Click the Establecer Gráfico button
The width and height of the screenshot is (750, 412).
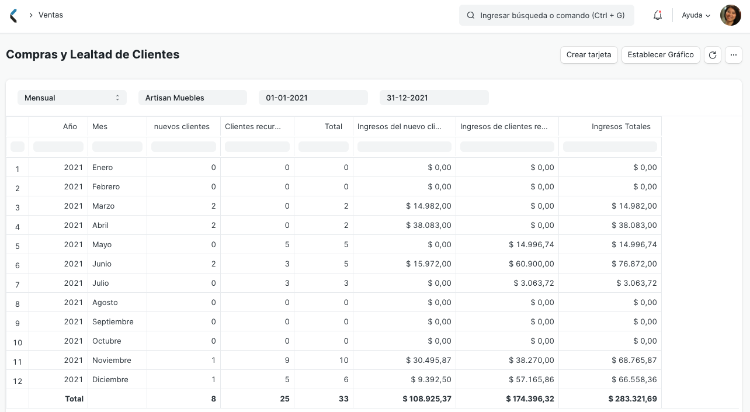[x=661, y=54]
